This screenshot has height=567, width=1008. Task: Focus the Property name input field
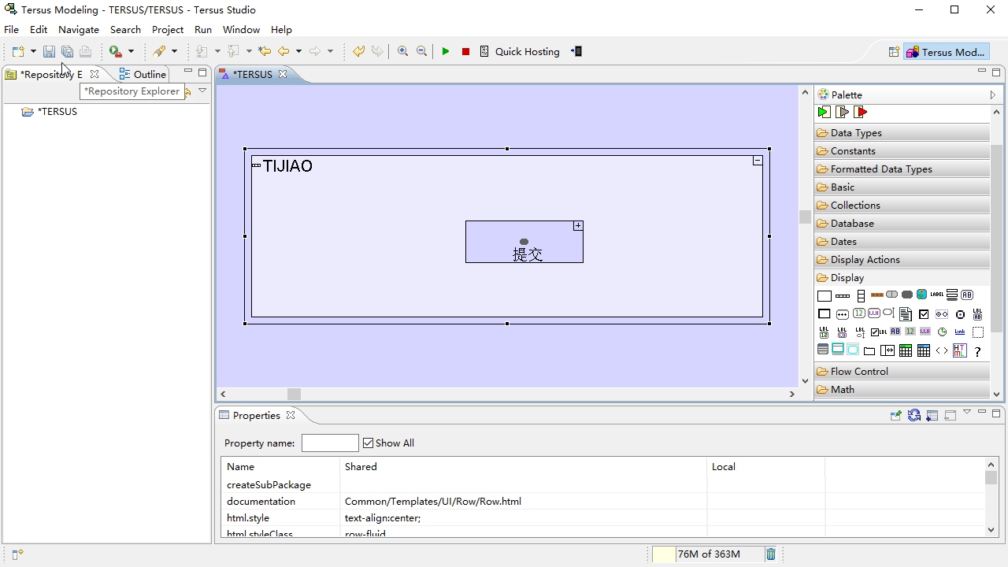pyautogui.click(x=330, y=443)
